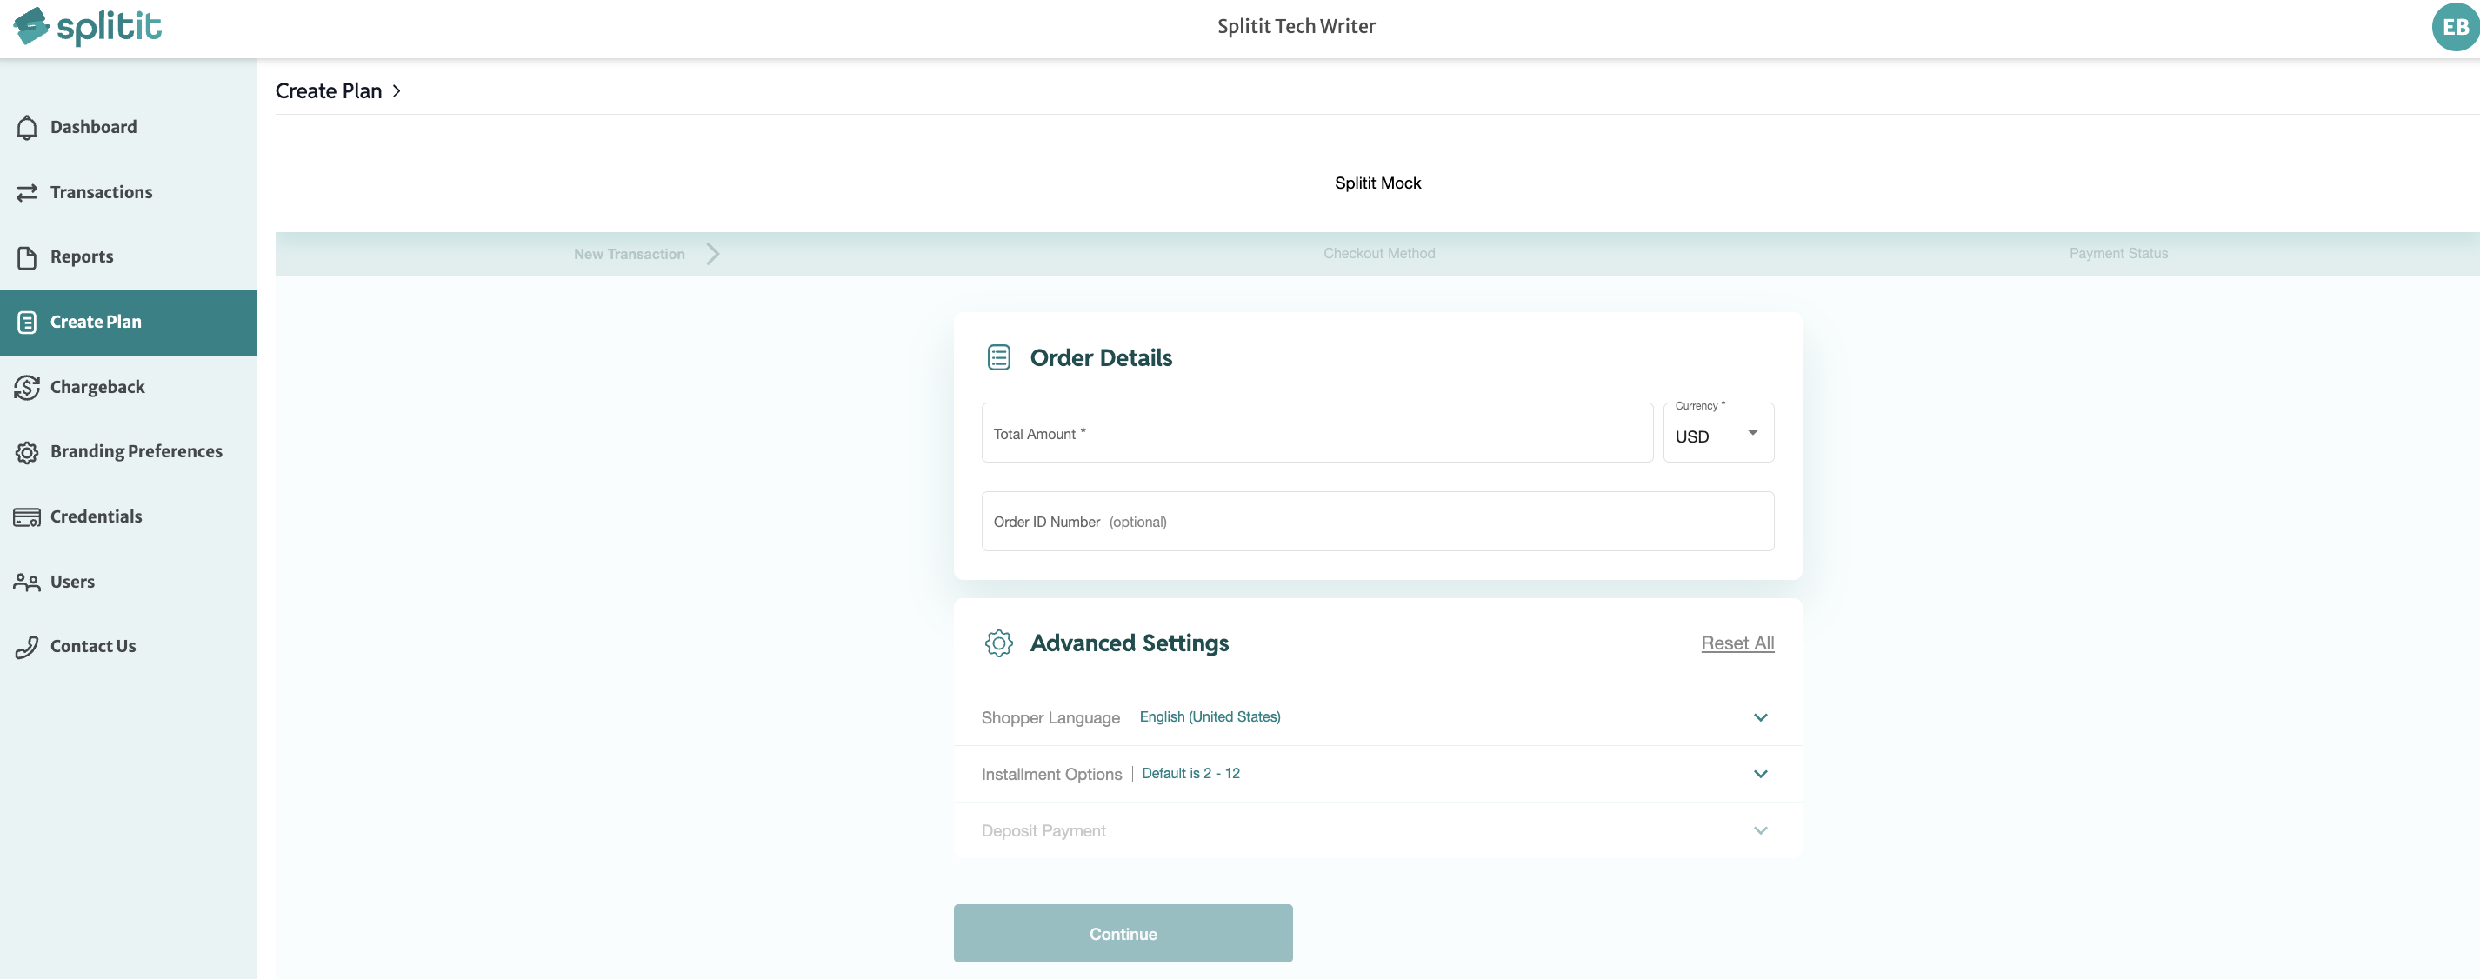Expand the Deposit Payment dropdown

[1759, 830]
